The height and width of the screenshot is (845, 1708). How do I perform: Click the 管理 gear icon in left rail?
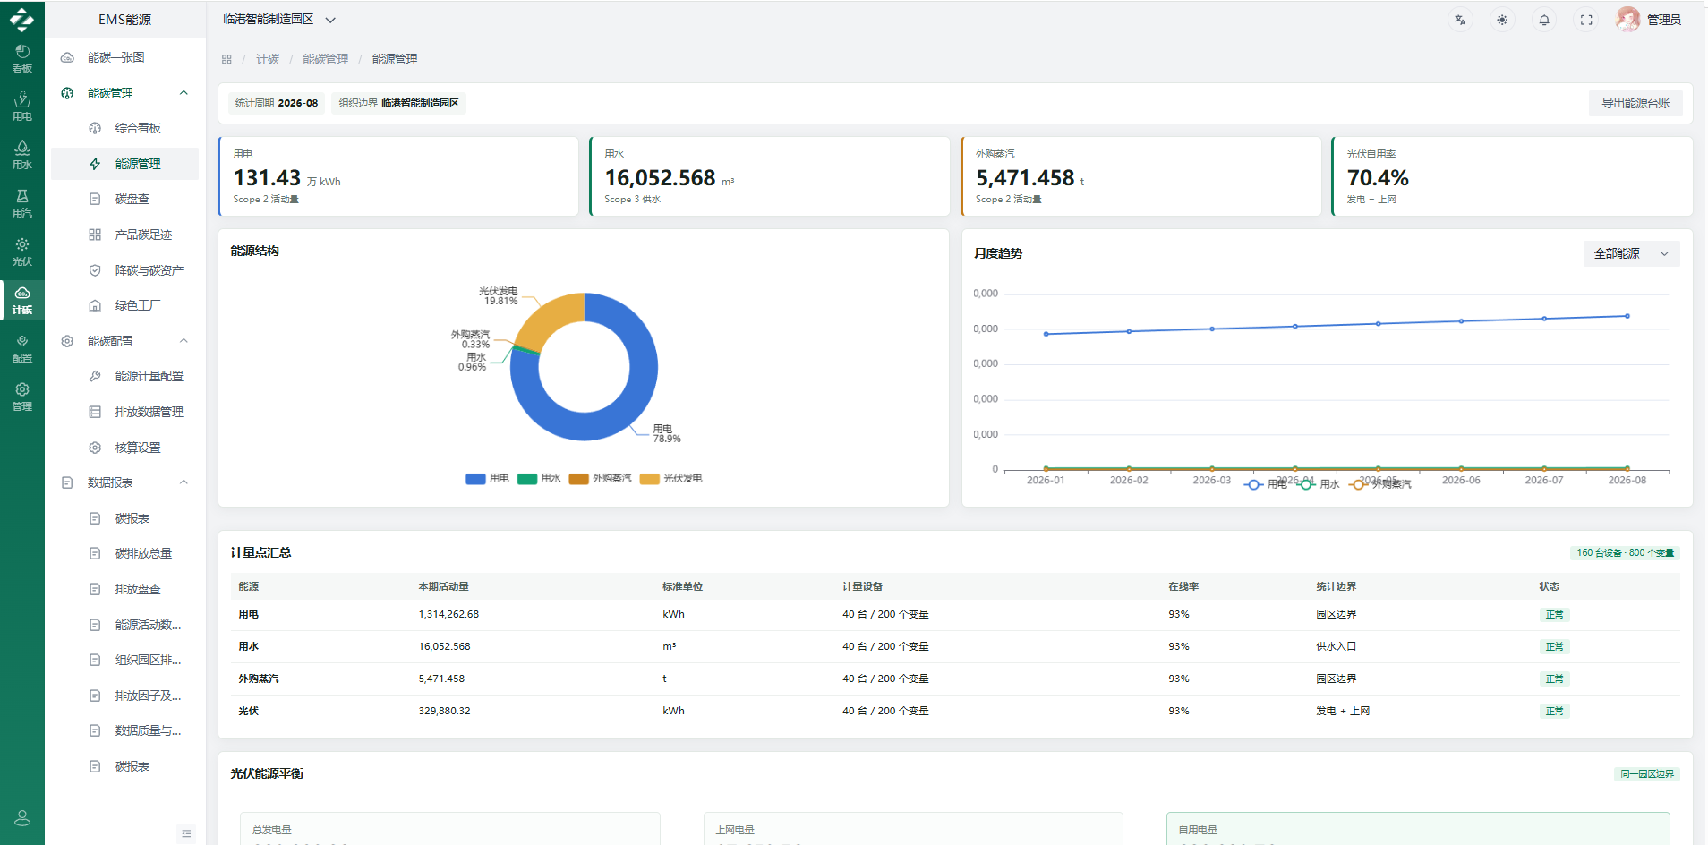(x=22, y=396)
